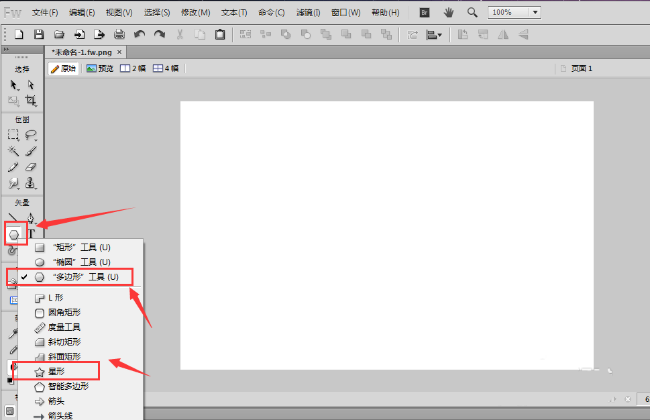This screenshot has height=420, width=650.
Task: Expand the collapsed tools panel double-arrow
Action: 6,50
